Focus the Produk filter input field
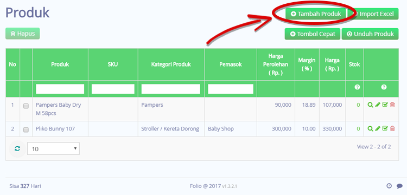The image size is (407, 195). point(60,89)
